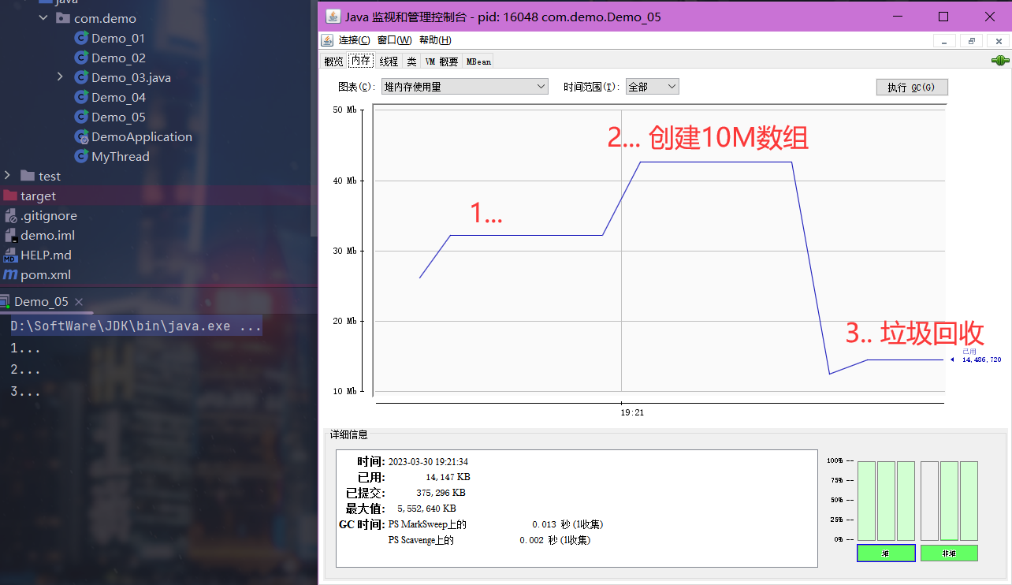The height and width of the screenshot is (585, 1012).
Task: Click the HELP.md markdown file icon
Action: pyautogui.click(x=10, y=255)
